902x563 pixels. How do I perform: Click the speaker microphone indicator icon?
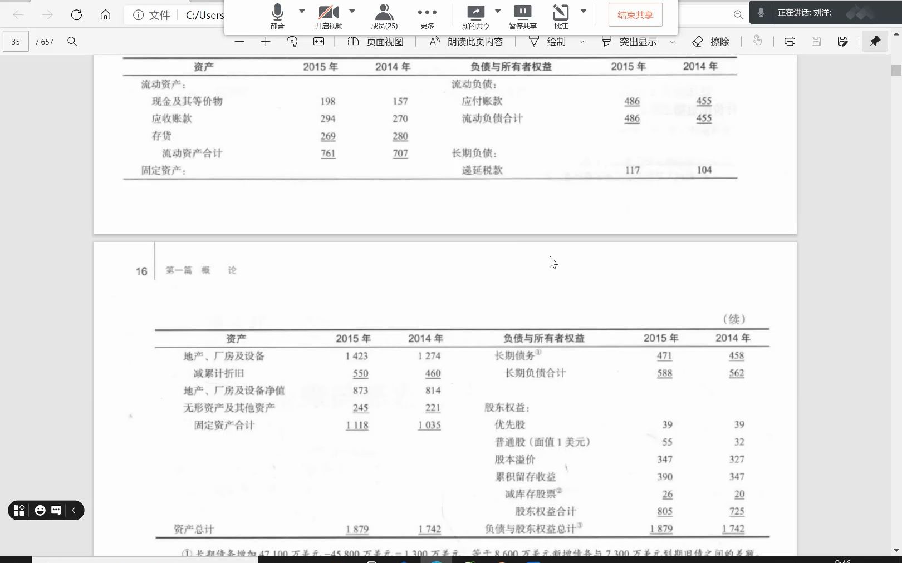(761, 12)
